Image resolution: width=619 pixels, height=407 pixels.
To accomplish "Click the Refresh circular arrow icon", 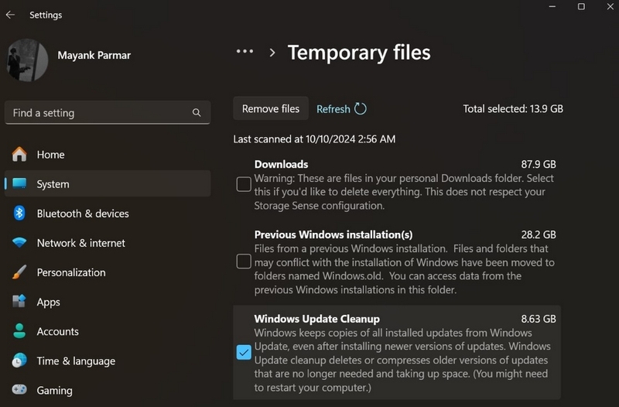I will click(361, 108).
